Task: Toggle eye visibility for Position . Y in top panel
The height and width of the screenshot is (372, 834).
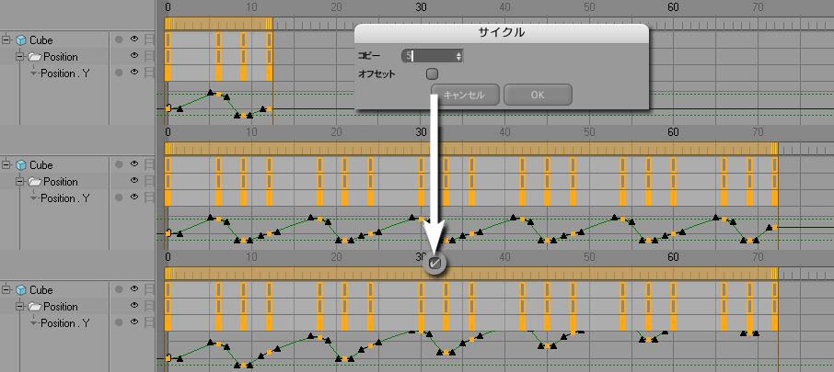Action: click(x=134, y=72)
